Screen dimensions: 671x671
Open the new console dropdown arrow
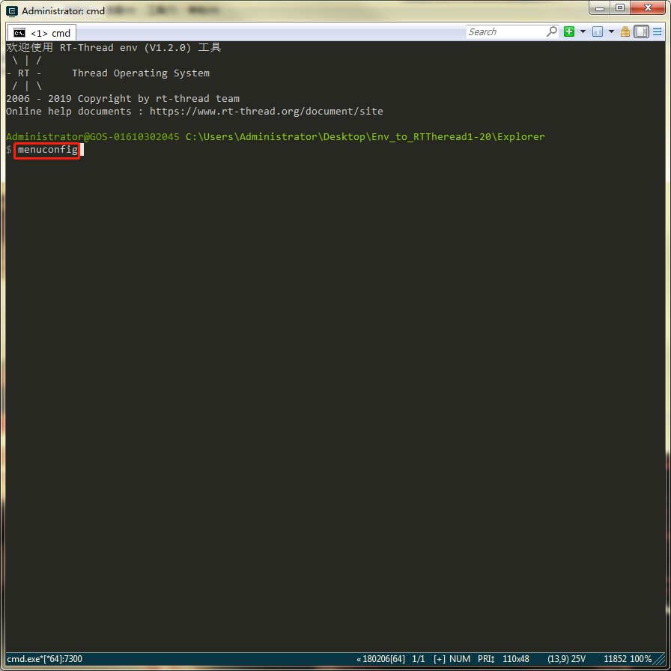(583, 31)
